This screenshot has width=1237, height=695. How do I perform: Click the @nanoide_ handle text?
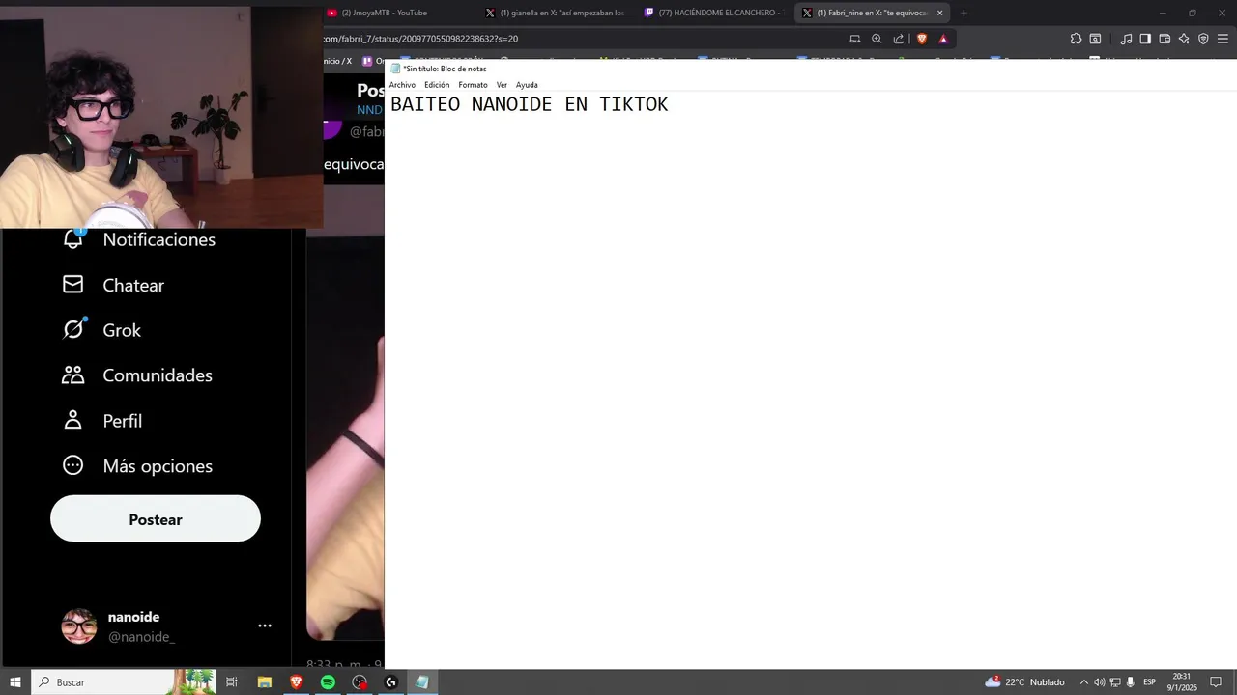141,637
